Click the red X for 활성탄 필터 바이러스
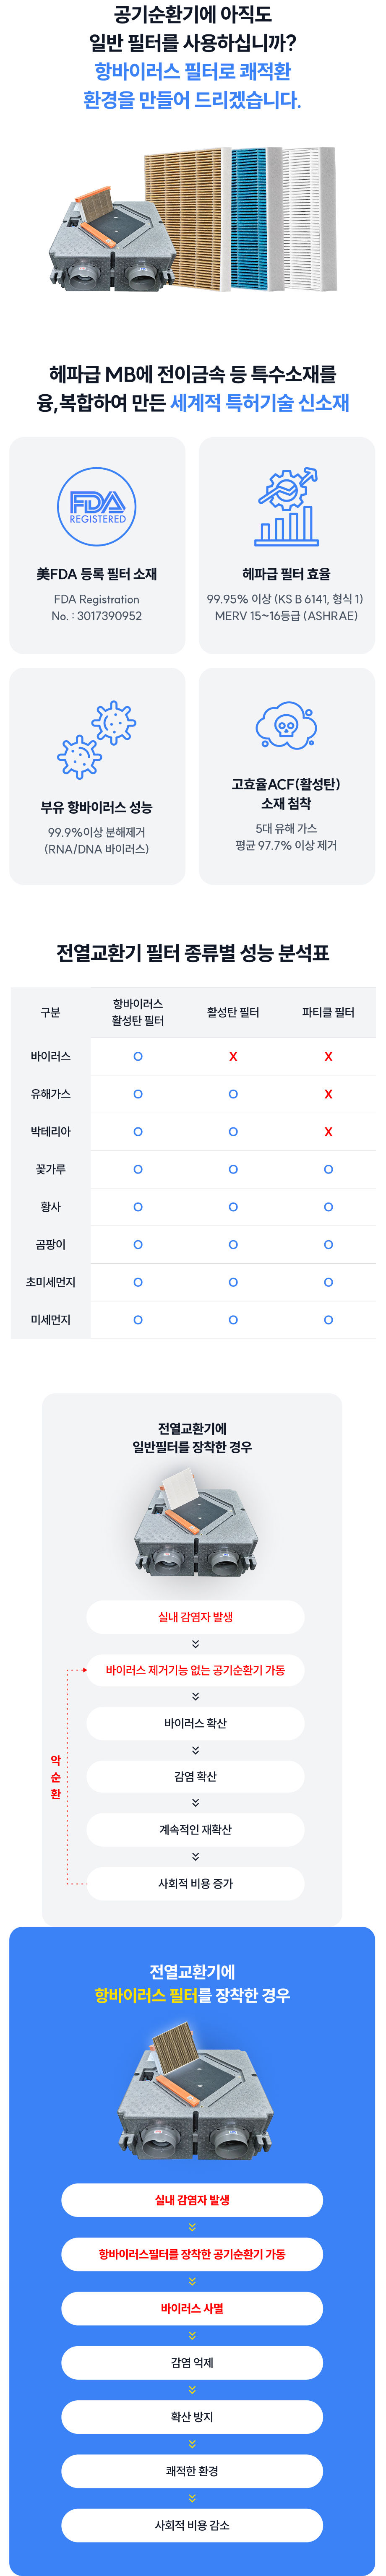Screen dimensions: 386x2576 click(233, 1056)
